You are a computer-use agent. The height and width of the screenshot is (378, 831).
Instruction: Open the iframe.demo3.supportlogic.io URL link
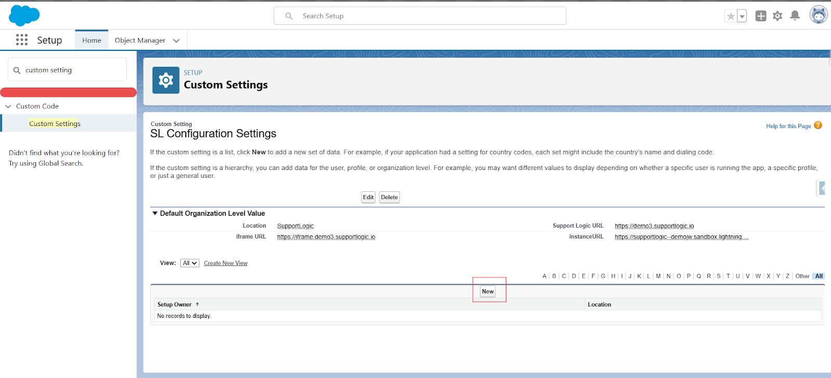pos(326,237)
